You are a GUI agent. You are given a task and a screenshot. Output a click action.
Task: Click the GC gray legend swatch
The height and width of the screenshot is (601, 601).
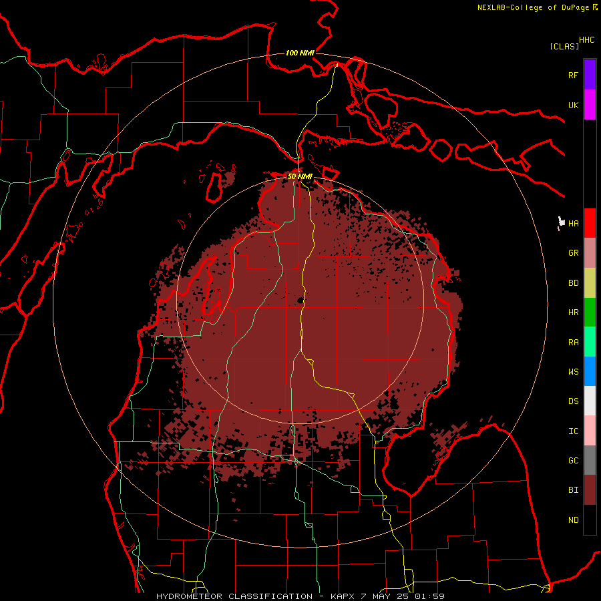tap(590, 460)
